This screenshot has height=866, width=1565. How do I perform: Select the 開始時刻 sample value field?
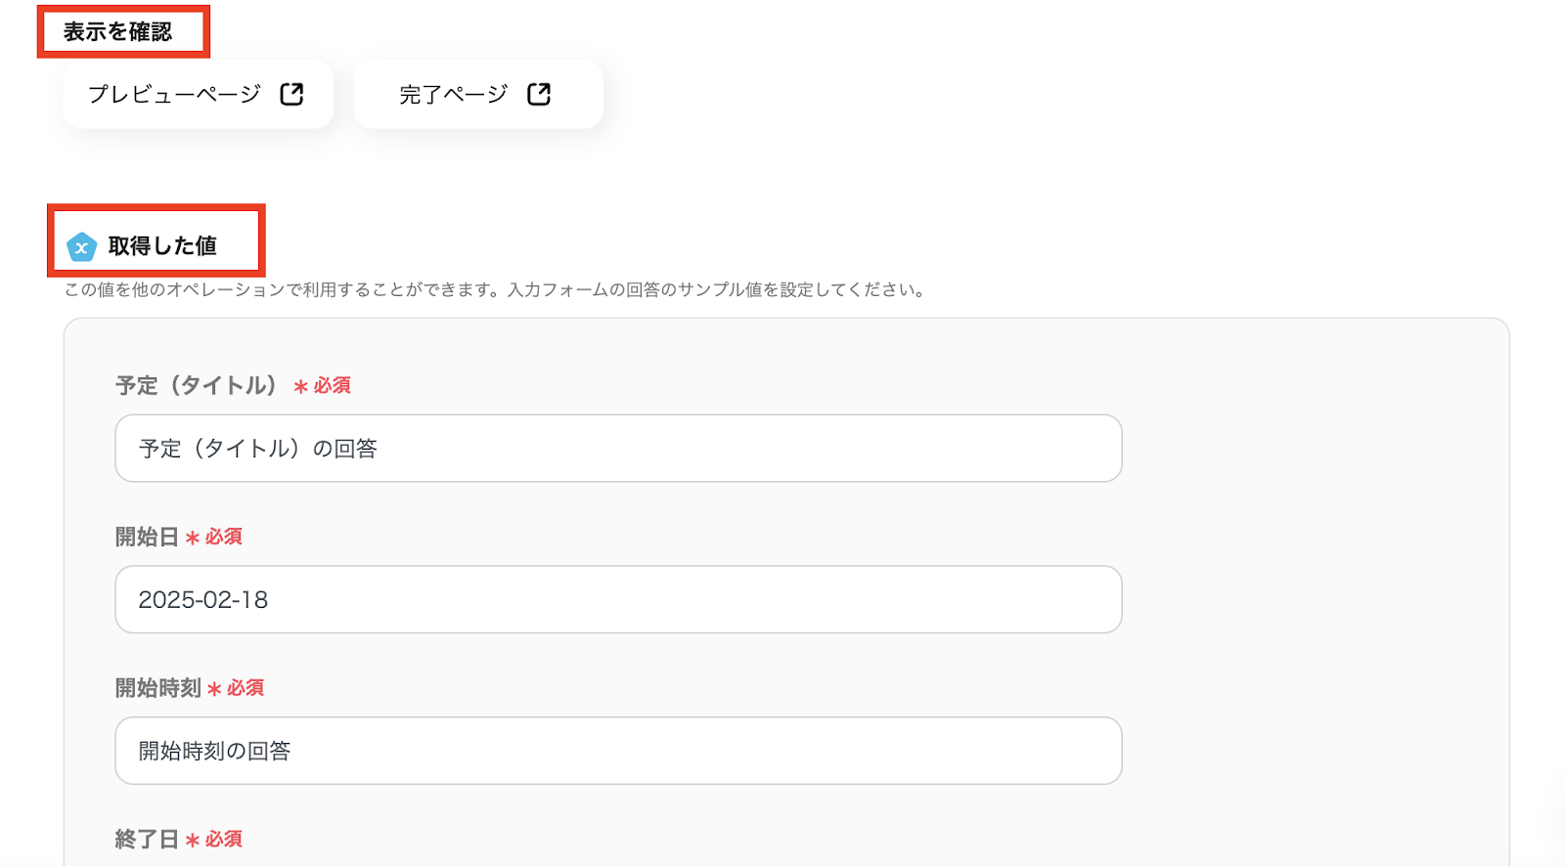[617, 751]
